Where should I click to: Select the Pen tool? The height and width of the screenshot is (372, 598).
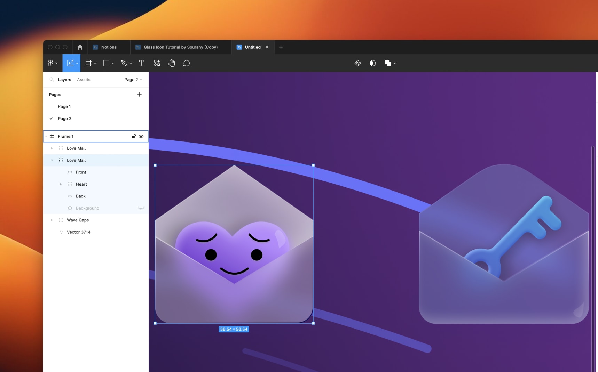click(x=124, y=63)
